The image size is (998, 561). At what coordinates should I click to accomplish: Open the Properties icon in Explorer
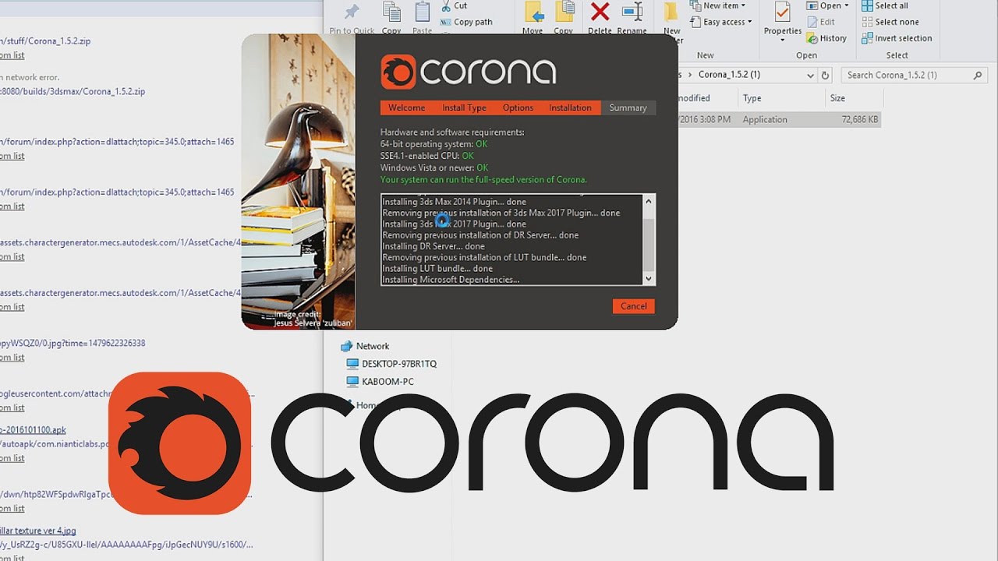pos(783,13)
